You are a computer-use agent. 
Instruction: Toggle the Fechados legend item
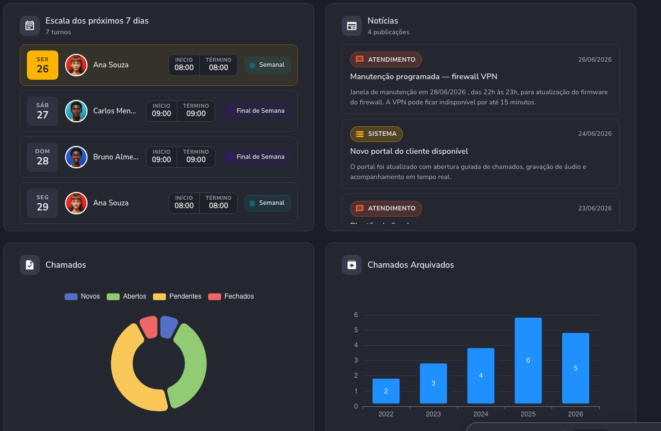pos(231,296)
